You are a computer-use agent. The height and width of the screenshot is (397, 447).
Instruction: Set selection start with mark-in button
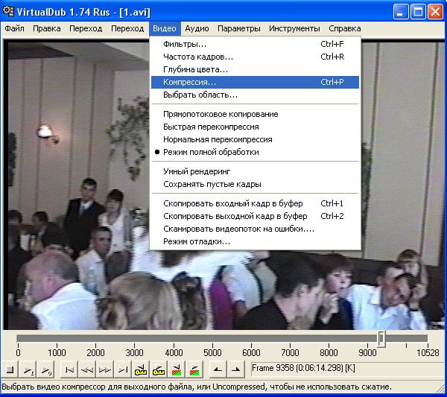[216, 369]
